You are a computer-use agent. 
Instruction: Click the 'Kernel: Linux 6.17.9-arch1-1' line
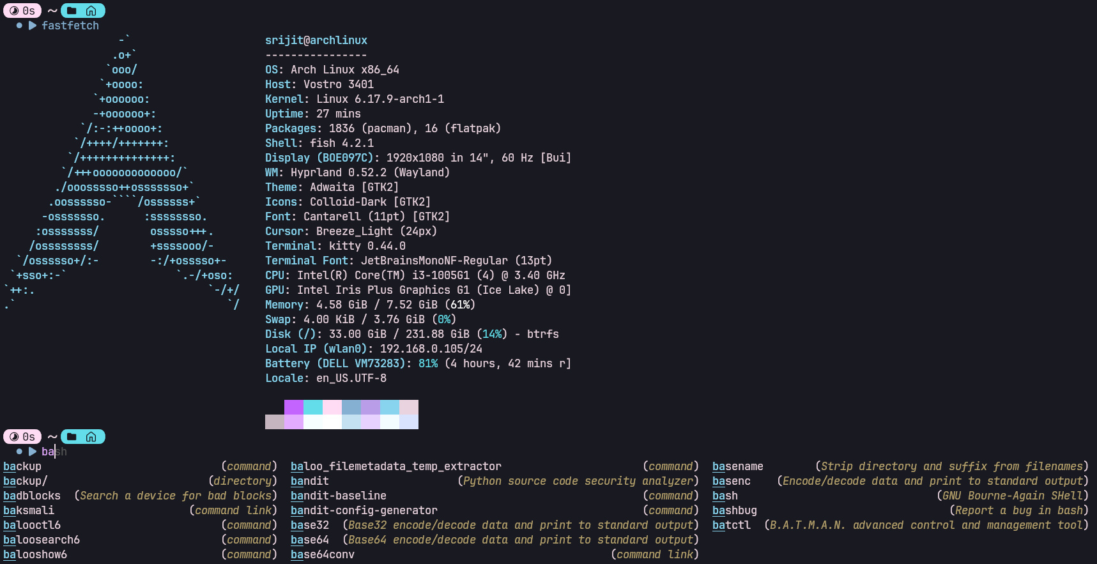click(x=355, y=99)
